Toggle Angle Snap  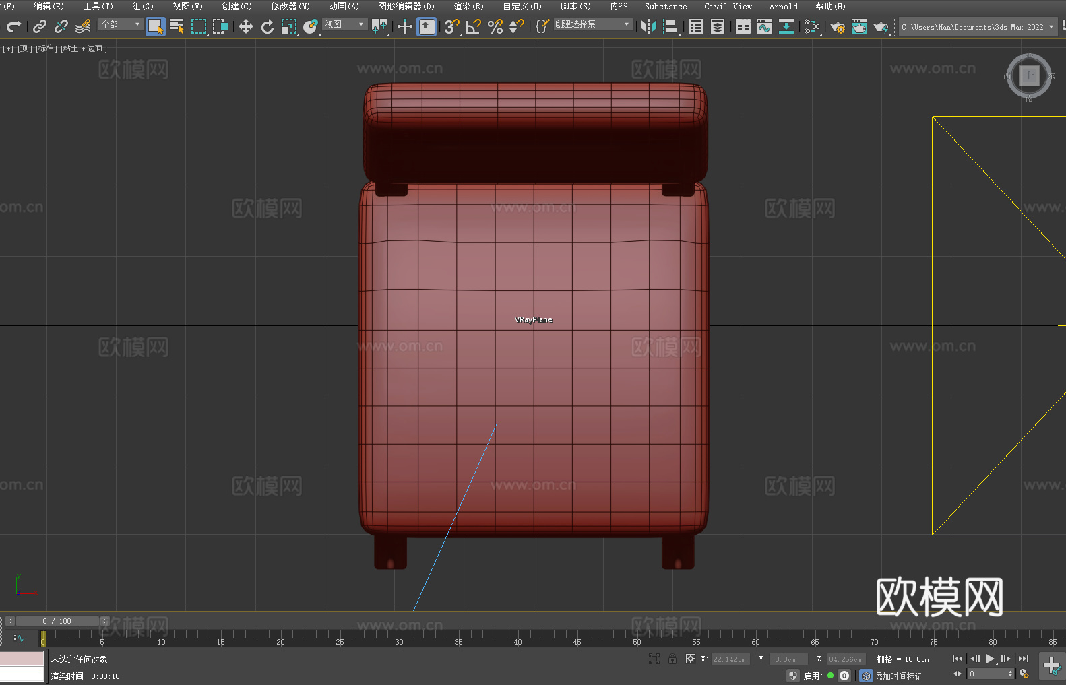[x=474, y=26]
